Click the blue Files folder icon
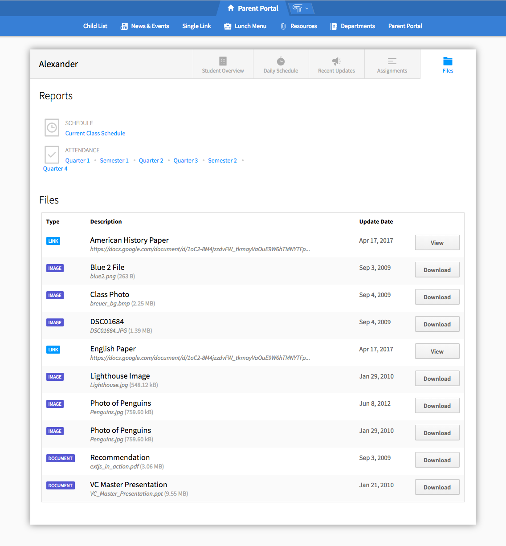This screenshot has height=546, width=506. (448, 61)
